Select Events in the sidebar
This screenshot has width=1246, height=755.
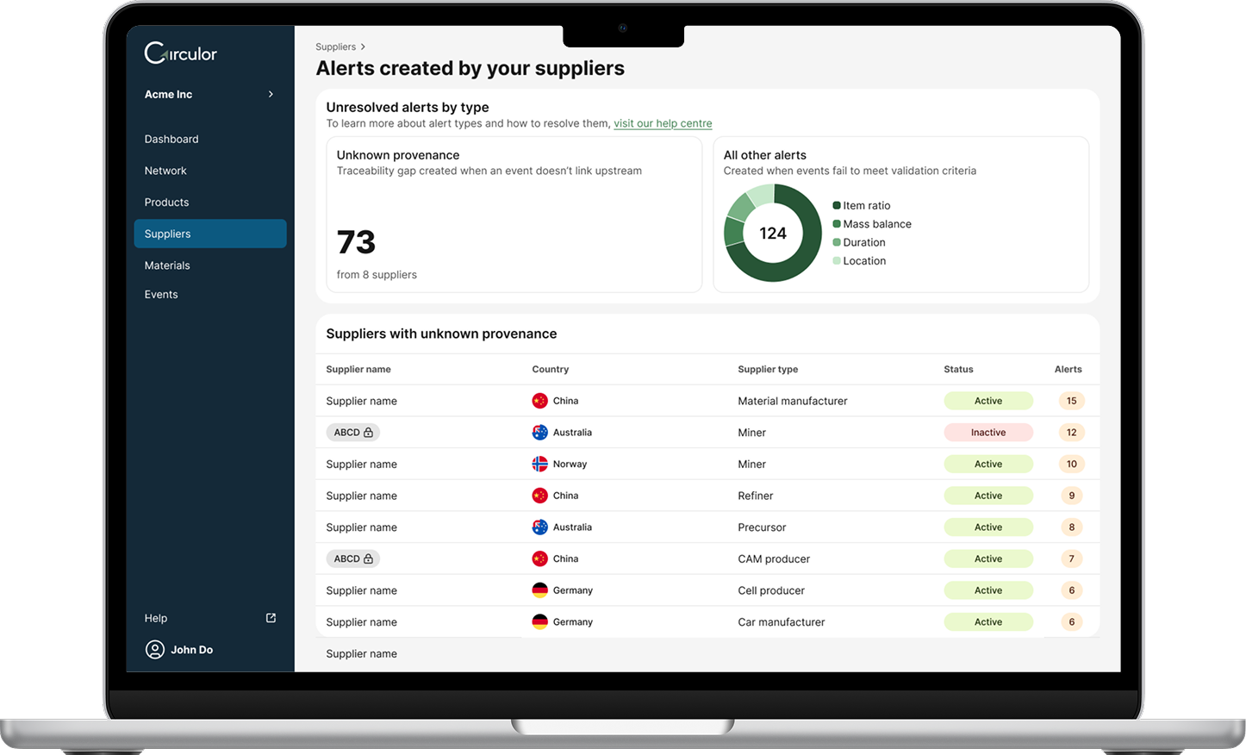[161, 295]
